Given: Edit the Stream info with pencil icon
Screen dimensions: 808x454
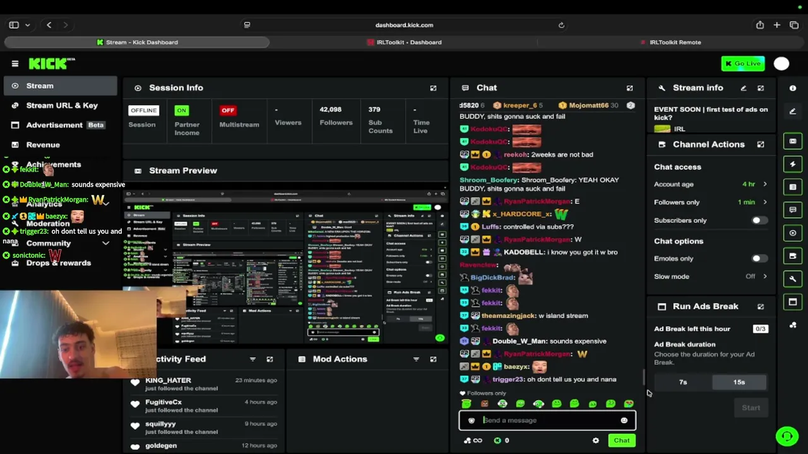Looking at the screenshot, I should pyautogui.click(x=744, y=88).
